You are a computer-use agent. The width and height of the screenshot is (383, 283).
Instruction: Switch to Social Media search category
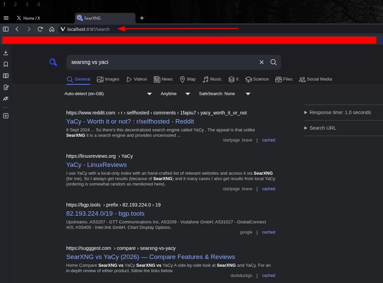pos(315,79)
